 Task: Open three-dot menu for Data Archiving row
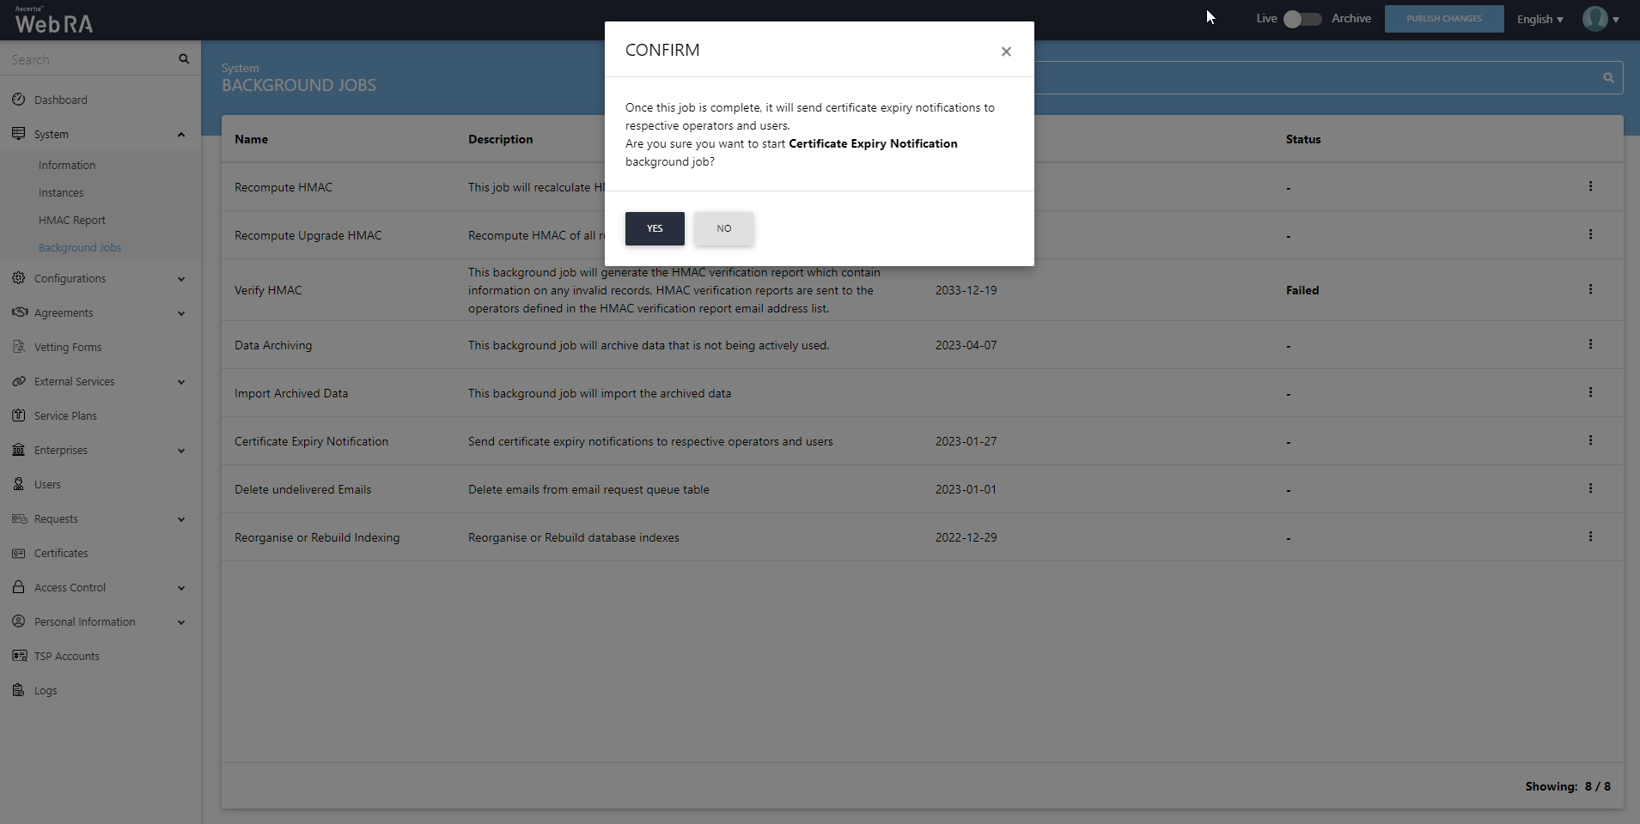(x=1589, y=344)
